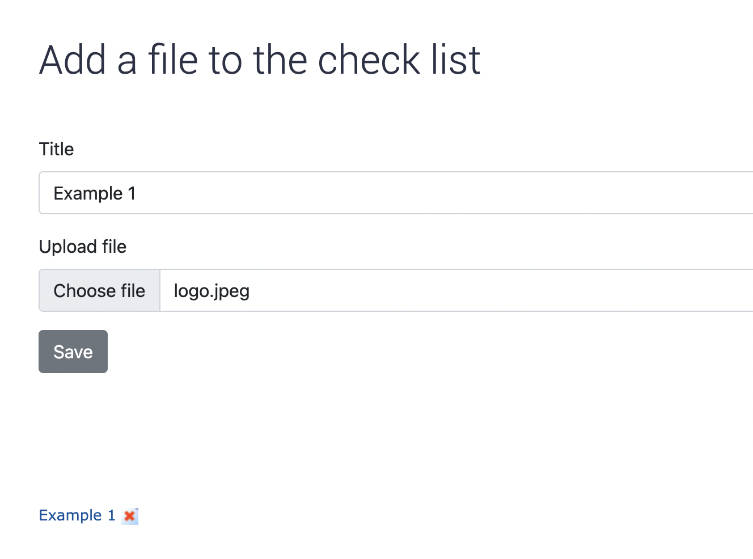Remove the uploaded Example 1 entry
The width and height of the screenshot is (753, 559).
[130, 516]
